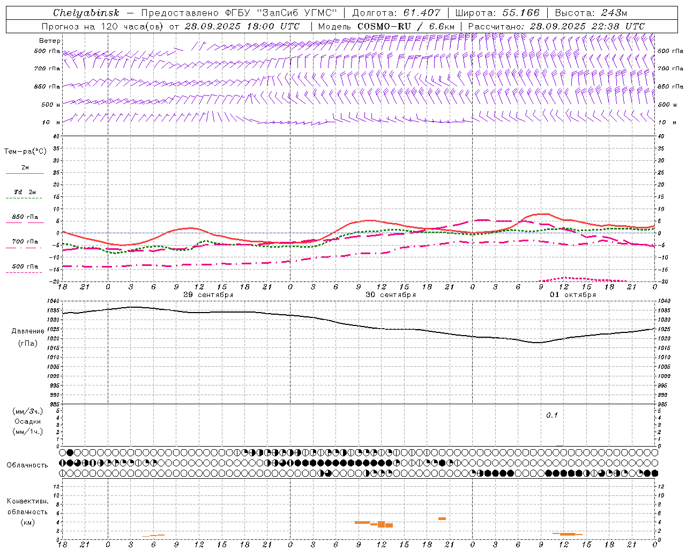Viewport: 686px width, 549px height.
Task: Click the orange convective bar at 12h 01 October
Action: coord(568,534)
